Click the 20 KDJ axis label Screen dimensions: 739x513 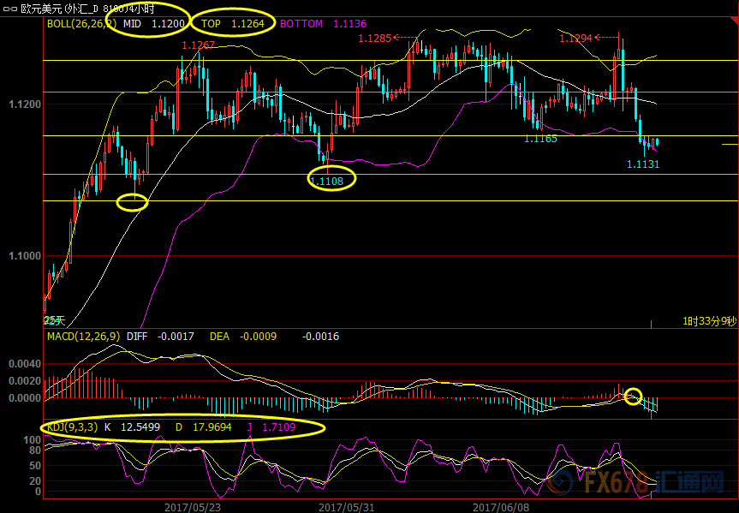point(36,481)
